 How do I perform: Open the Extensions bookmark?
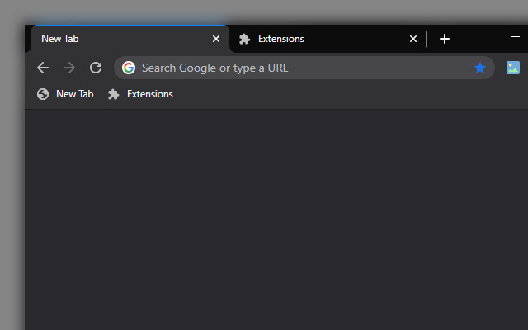tap(140, 94)
